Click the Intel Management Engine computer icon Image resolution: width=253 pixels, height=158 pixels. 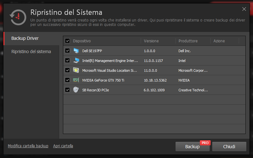click(x=76, y=61)
